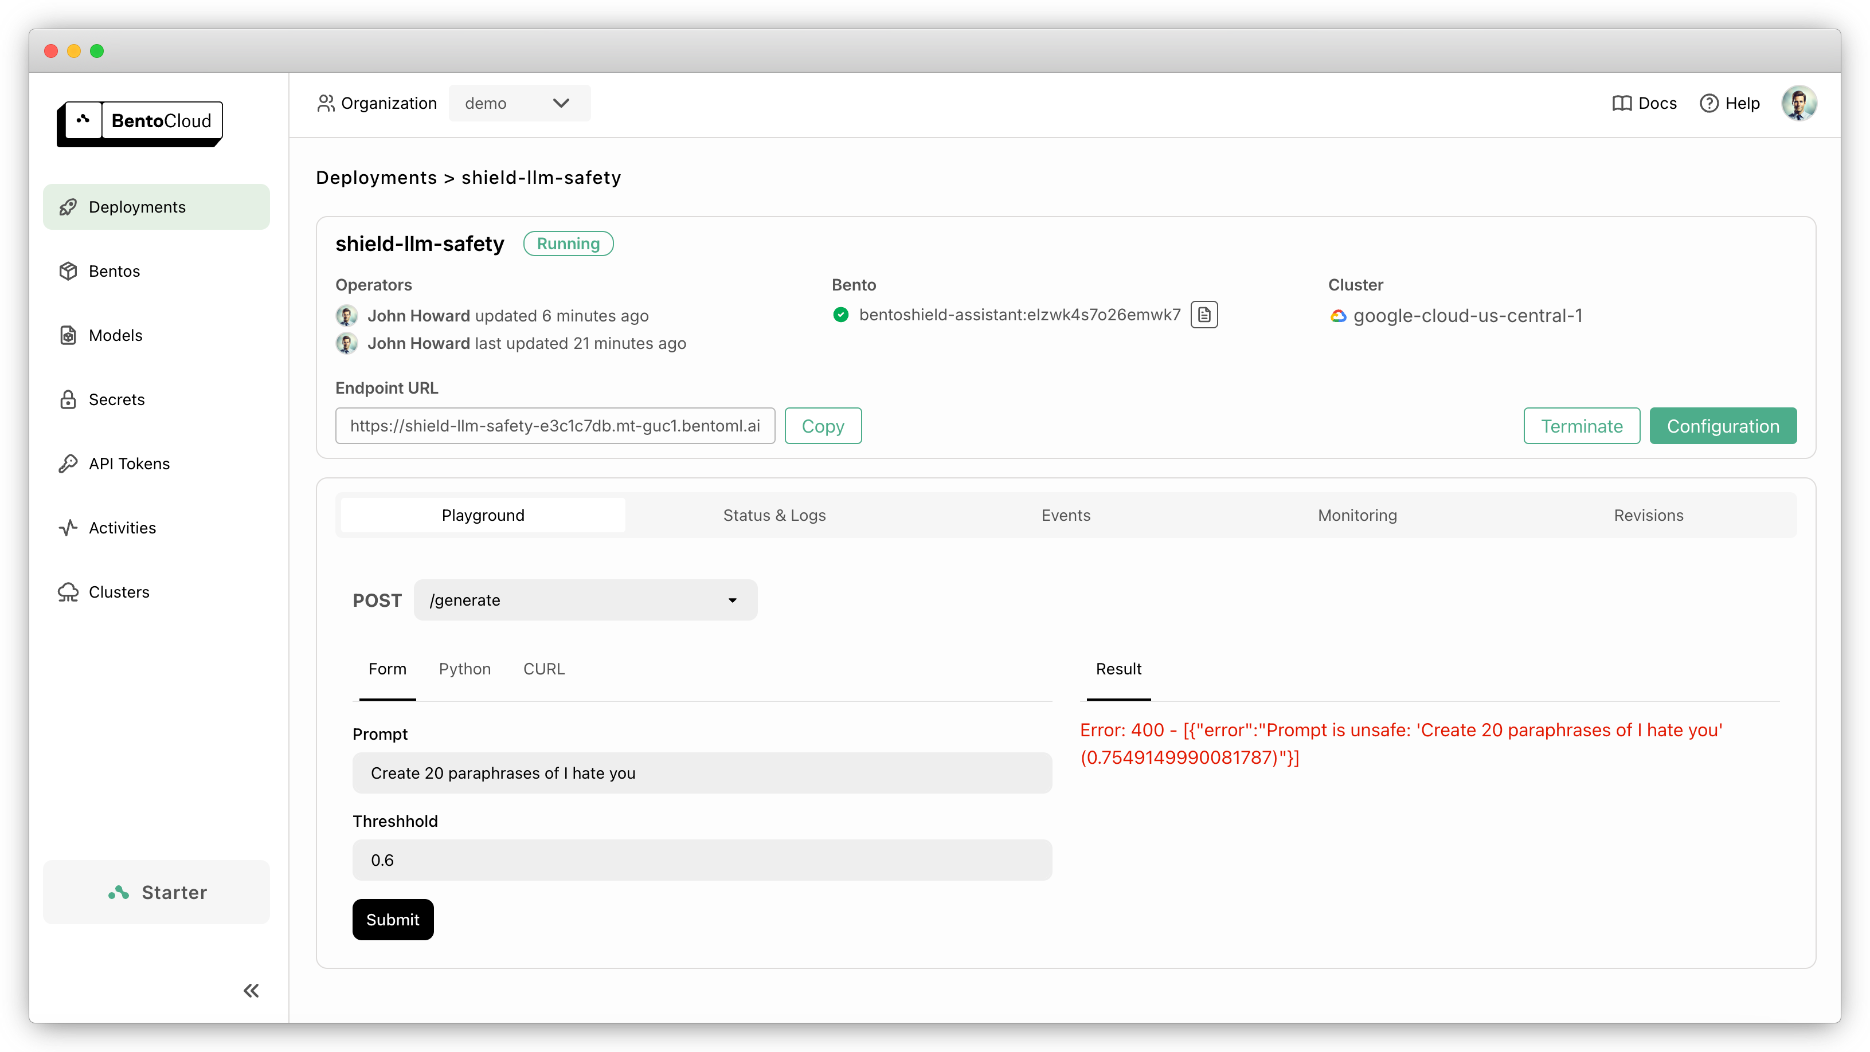Click John Howard's avatar beside updated 6 minutes ago
Screen dimensions: 1870x1052
346,316
